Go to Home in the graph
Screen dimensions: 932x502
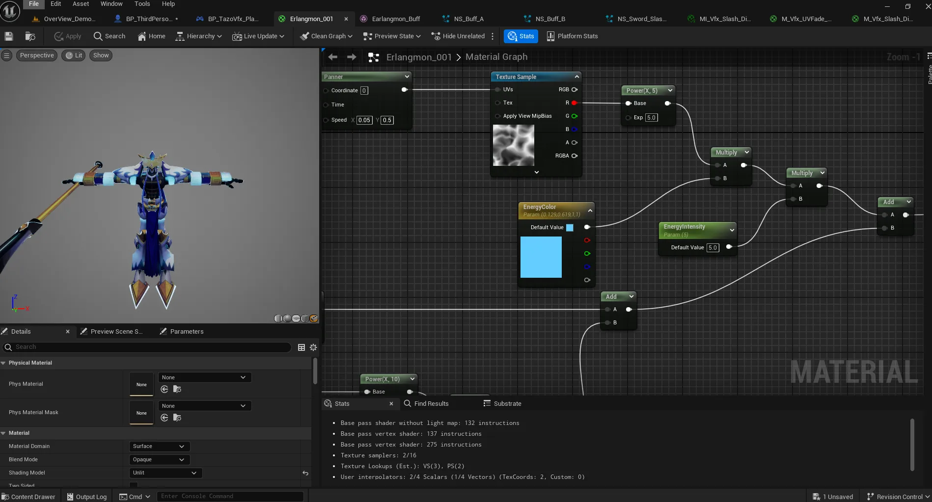point(151,36)
